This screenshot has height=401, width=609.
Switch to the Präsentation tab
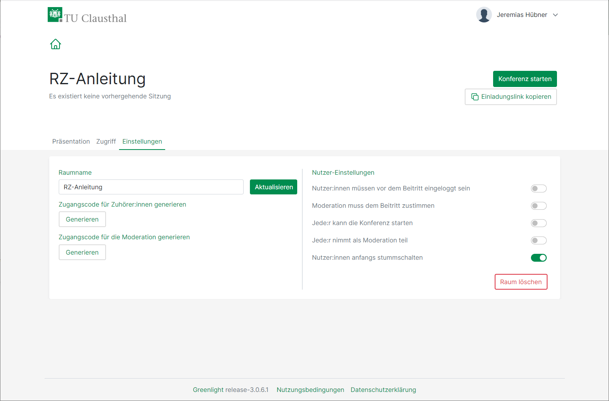pos(71,141)
